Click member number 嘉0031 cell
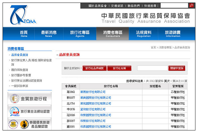 point(71,127)
